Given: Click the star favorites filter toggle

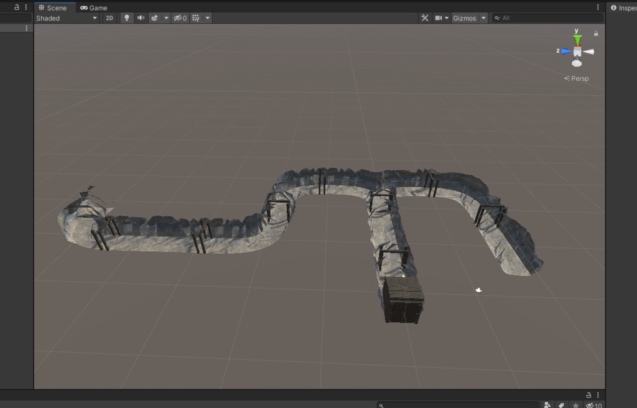Looking at the screenshot, I should [x=575, y=404].
